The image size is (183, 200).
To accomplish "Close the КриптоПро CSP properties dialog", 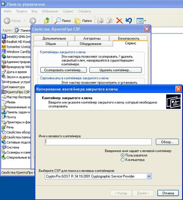I will 147,29.
